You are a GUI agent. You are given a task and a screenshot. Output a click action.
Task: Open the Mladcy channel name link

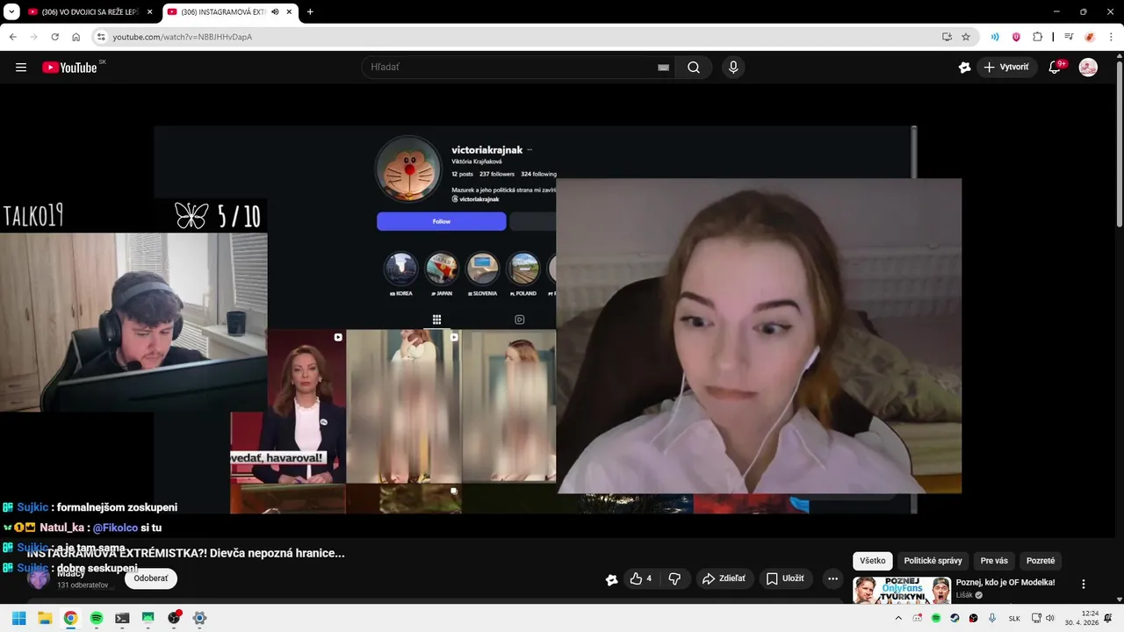pos(70,573)
